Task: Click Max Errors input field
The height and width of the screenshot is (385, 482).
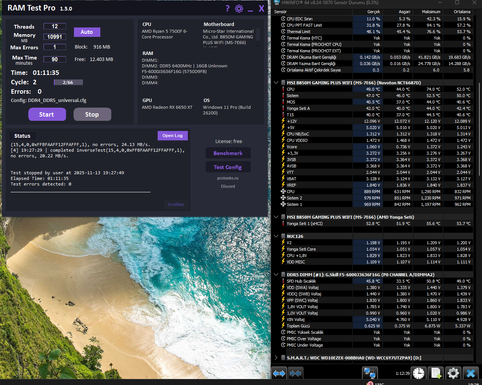Action: click(x=55, y=47)
